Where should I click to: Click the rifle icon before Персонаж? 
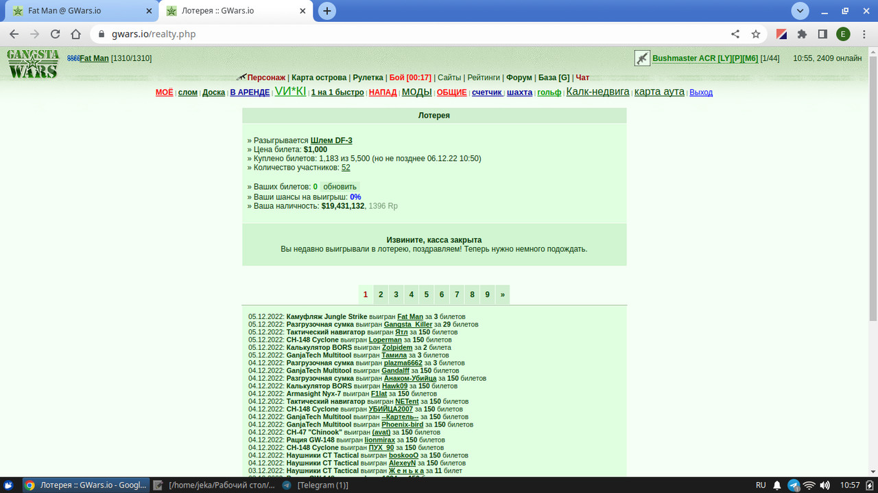pos(241,77)
